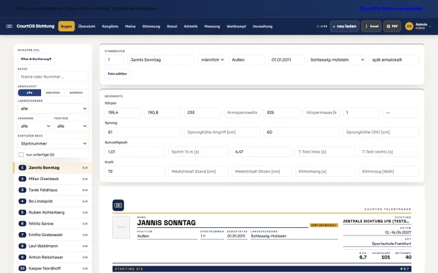Viewport: 438px width, 273px height.
Task: Click number badge 10 for Kaspar Nordhoff
Action: (23, 268)
